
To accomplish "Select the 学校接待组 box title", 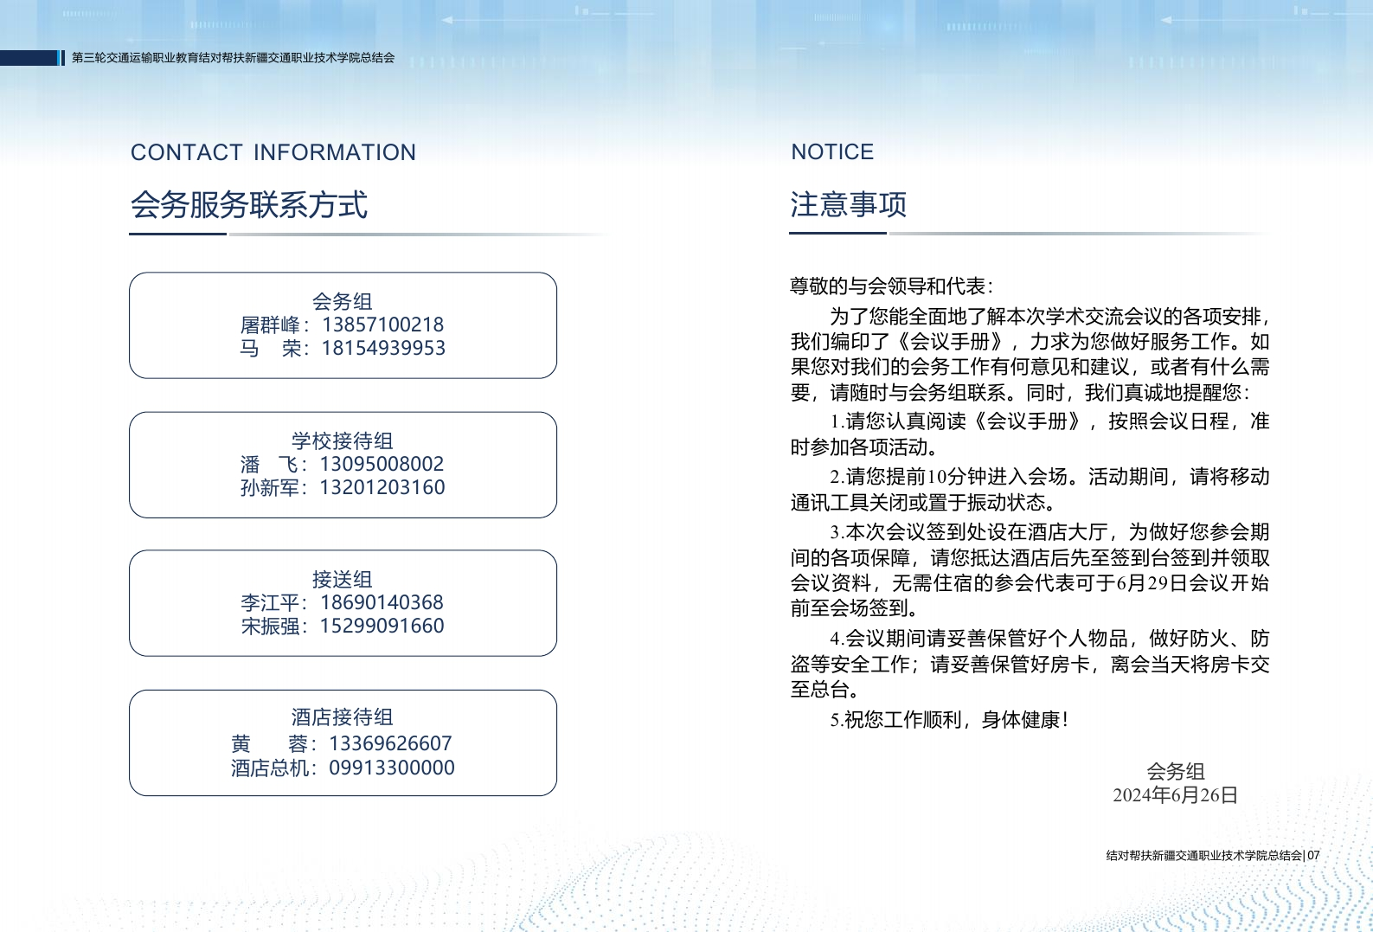I will [343, 440].
